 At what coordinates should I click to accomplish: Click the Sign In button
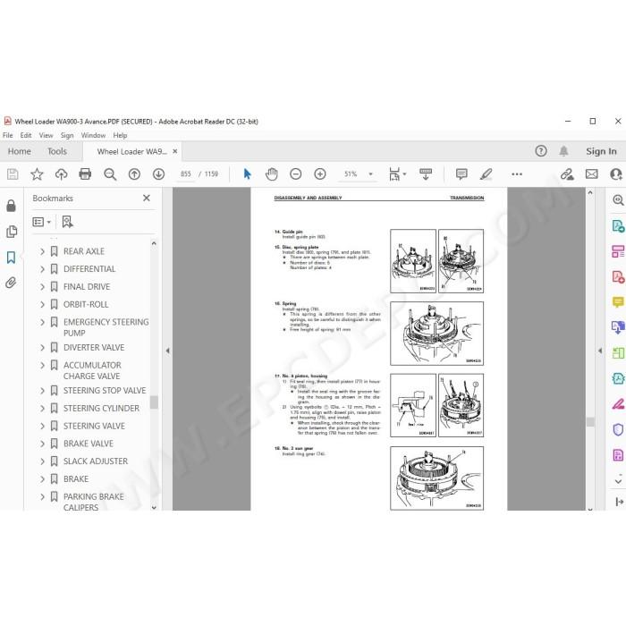pos(601,151)
